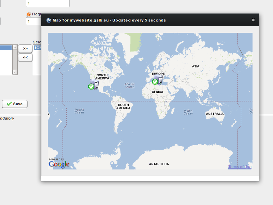Click the Atlantic Ocean label

(130, 85)
